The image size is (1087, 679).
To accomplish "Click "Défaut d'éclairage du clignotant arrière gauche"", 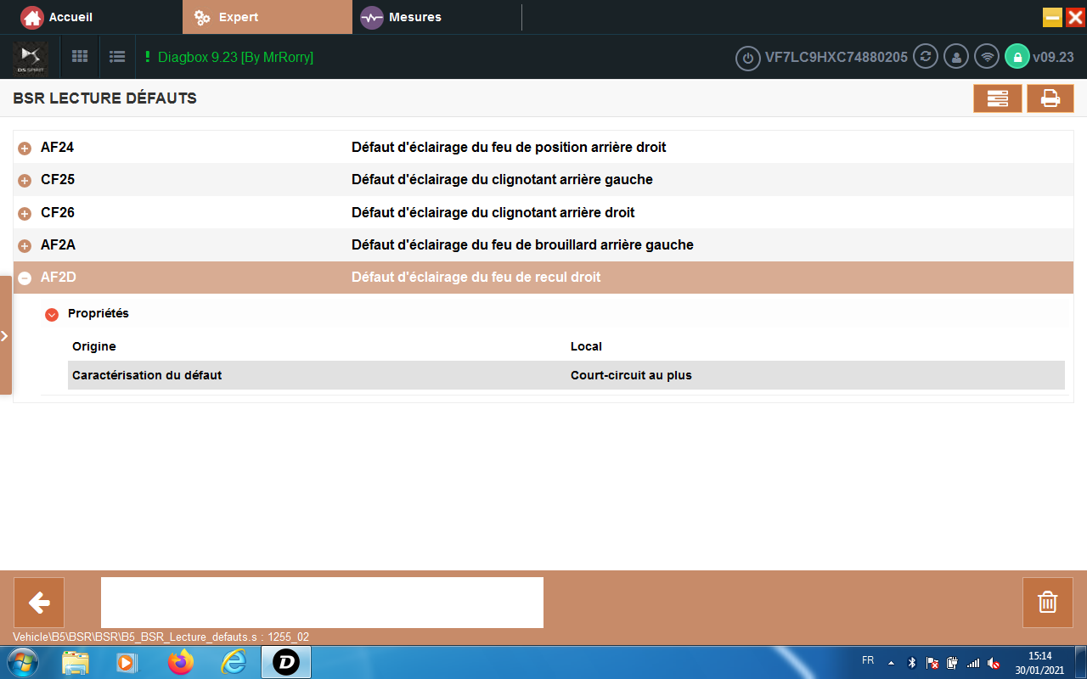I will pyautogui.click(x=502, y=180).
